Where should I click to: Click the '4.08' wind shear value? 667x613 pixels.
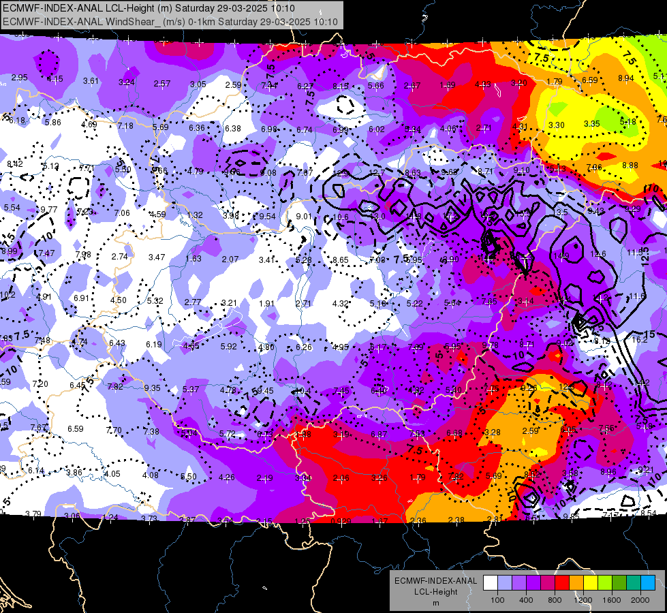coord(150,475)
